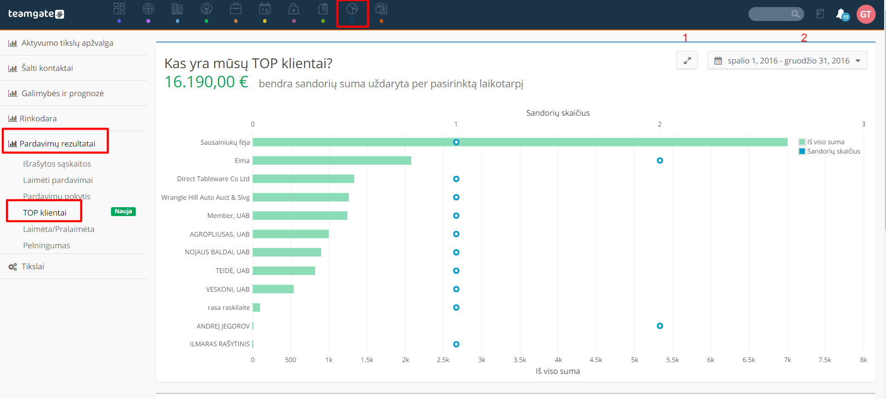Click the search magnifier icon
The height and width of the screenshot is (399, 886).
coord(795,14)
